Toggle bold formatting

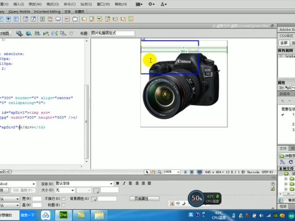tap(118, 183)
